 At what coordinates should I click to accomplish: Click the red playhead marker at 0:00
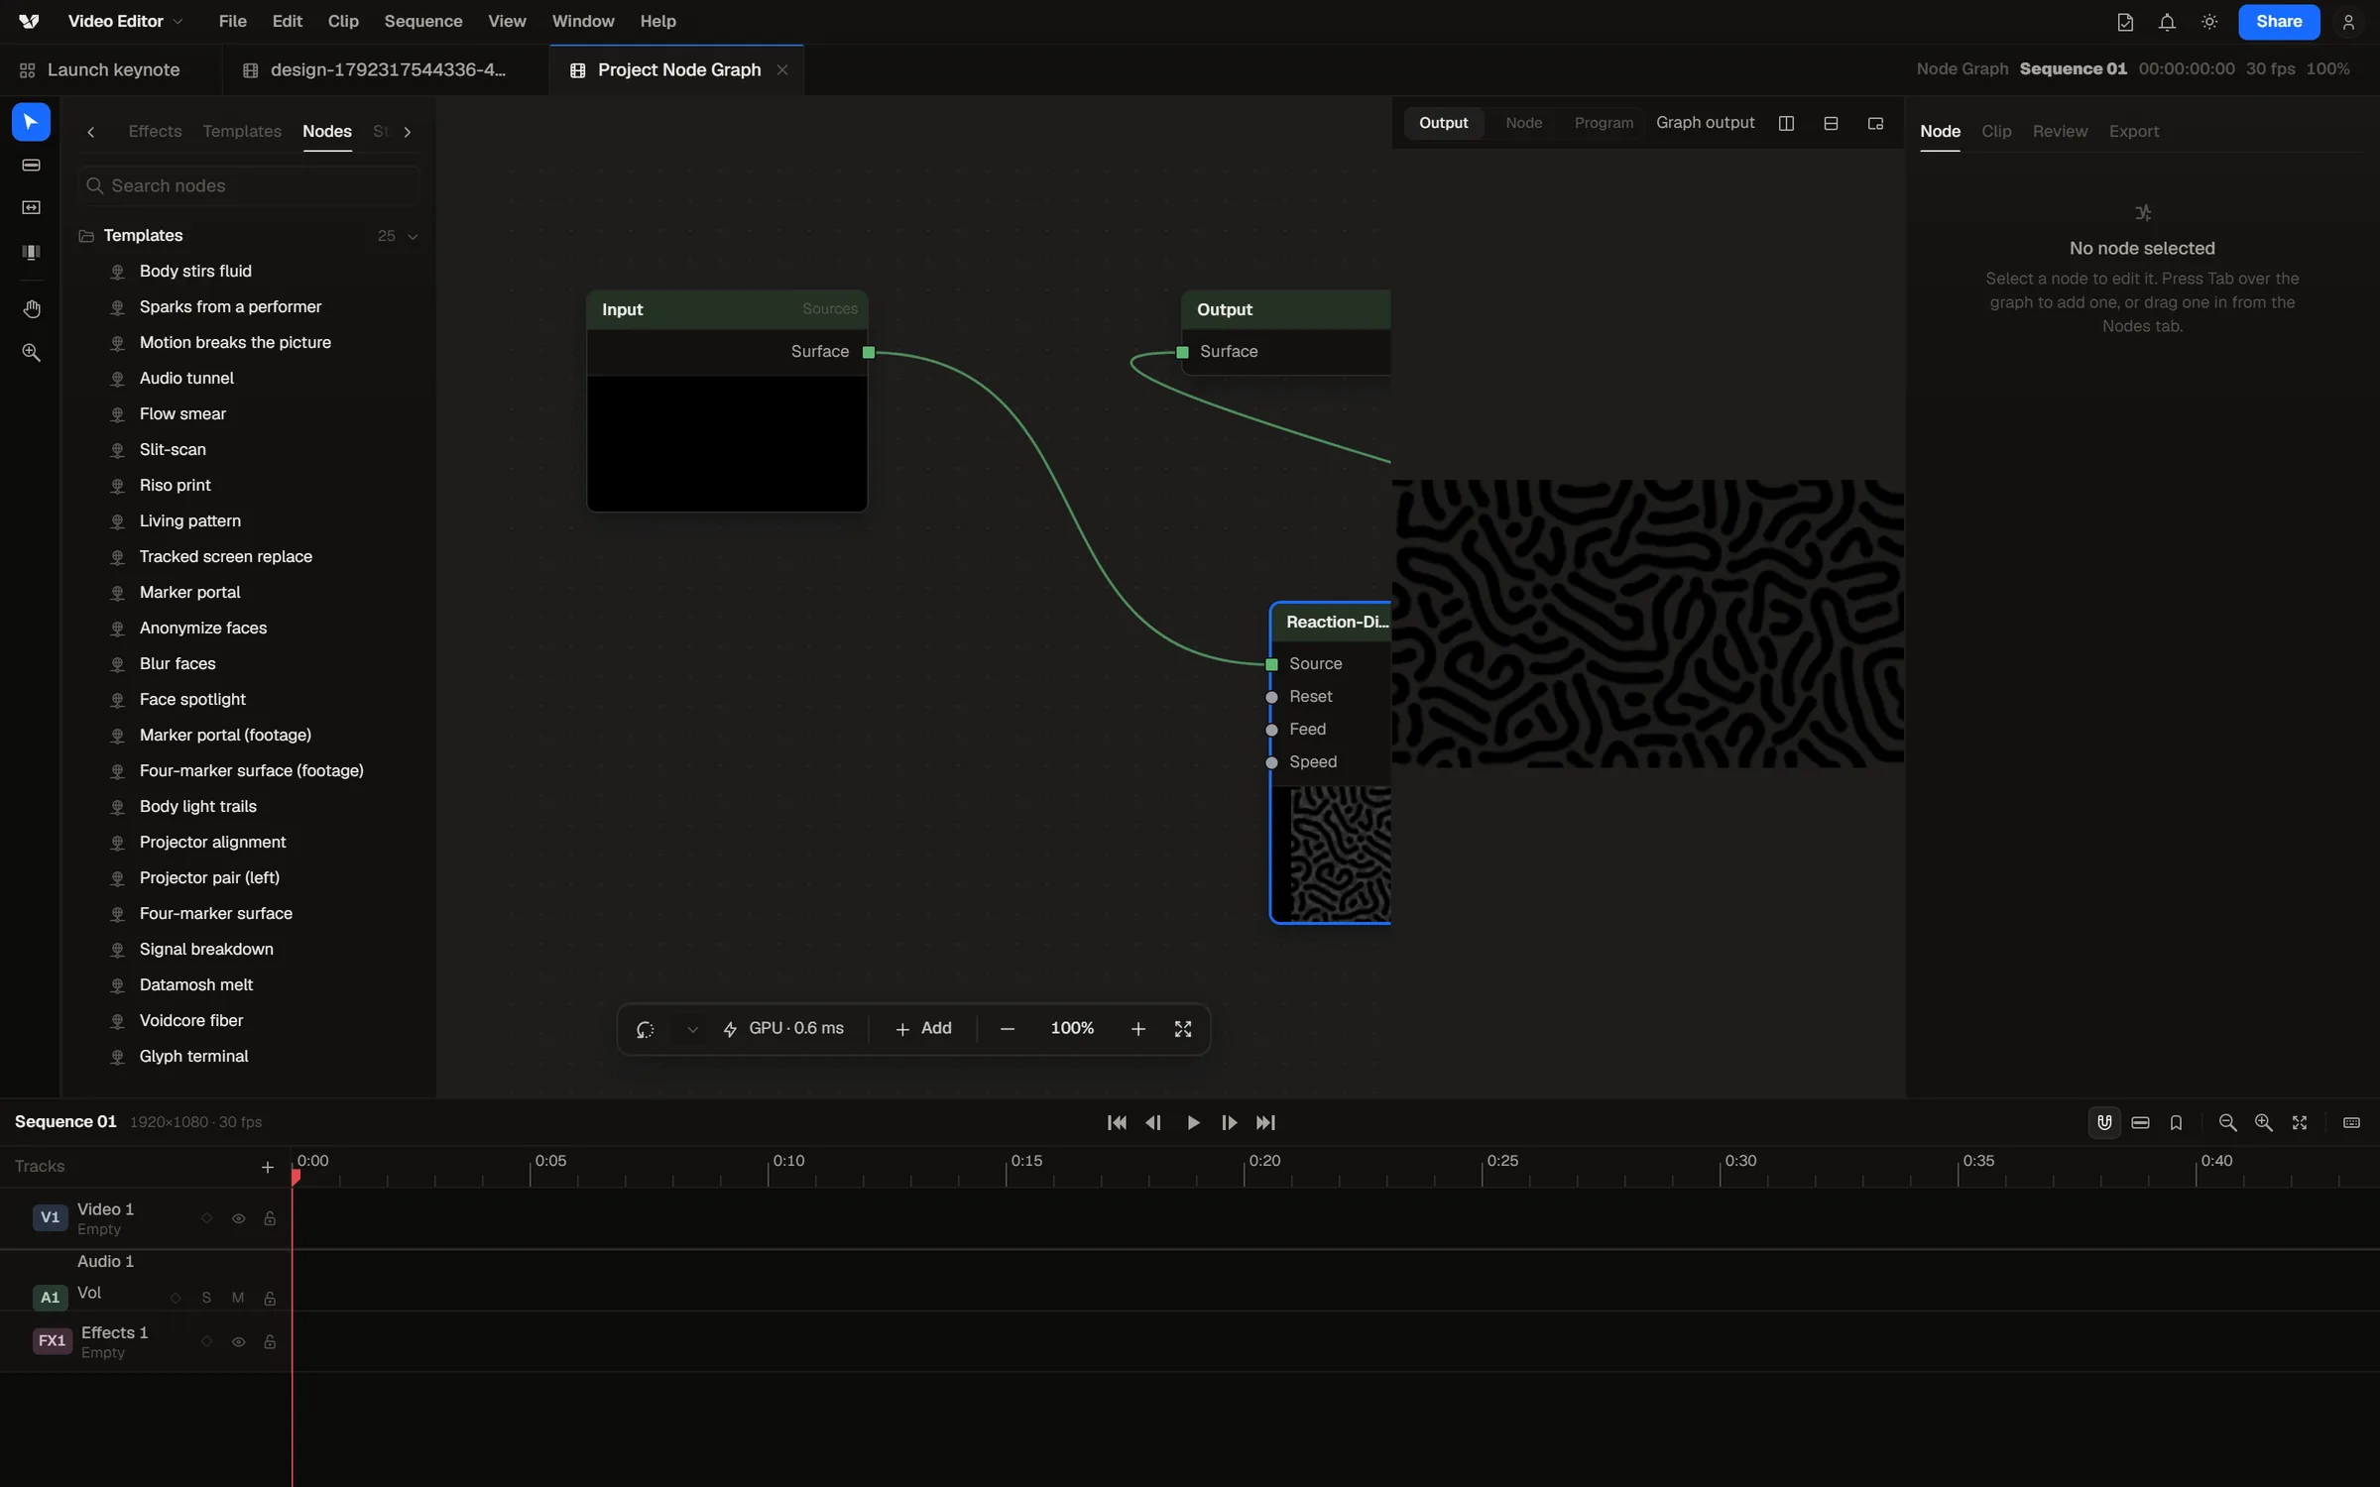(295, 1177)
